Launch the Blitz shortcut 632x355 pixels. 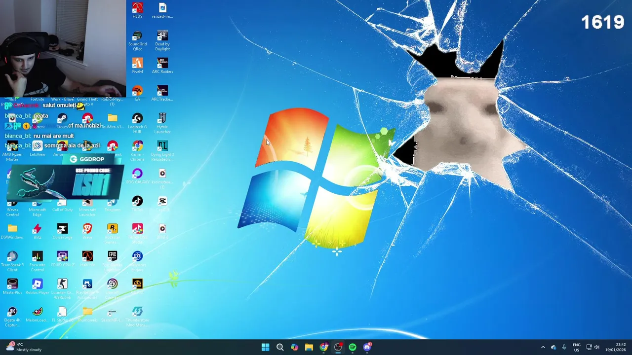pyautogui.click(x=38, y=231)
